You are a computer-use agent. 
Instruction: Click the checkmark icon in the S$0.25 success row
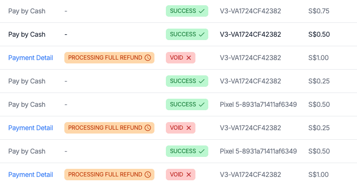point(202,81)
